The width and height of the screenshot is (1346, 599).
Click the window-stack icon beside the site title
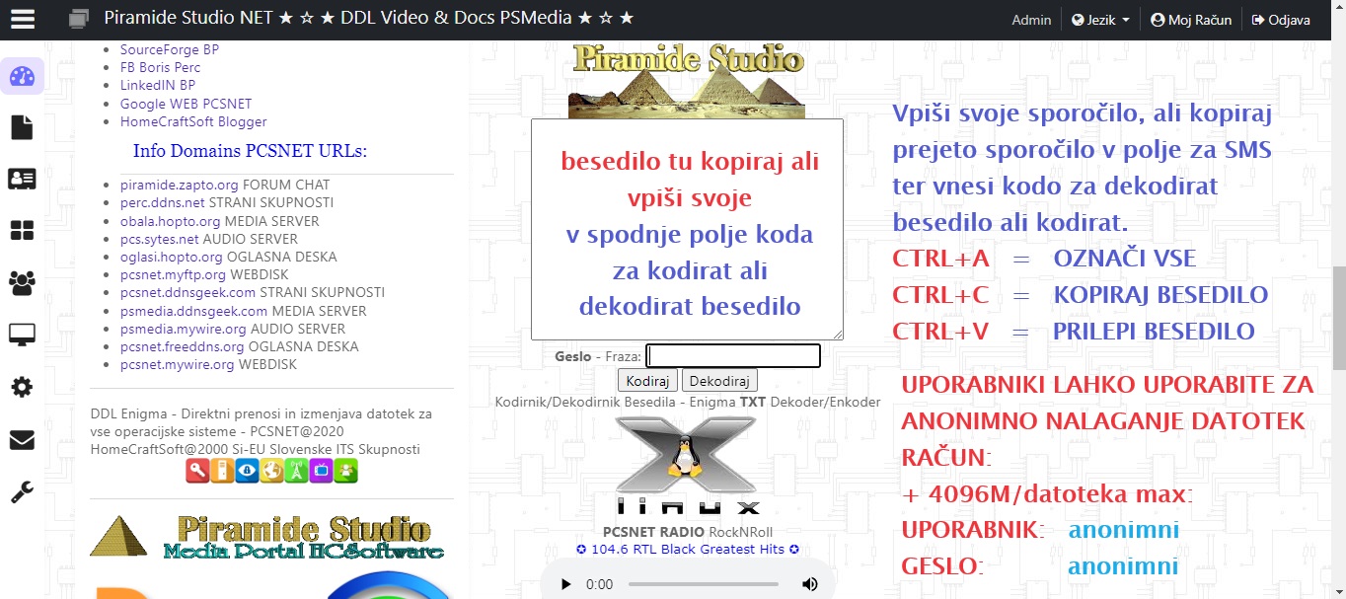(80, 19)
